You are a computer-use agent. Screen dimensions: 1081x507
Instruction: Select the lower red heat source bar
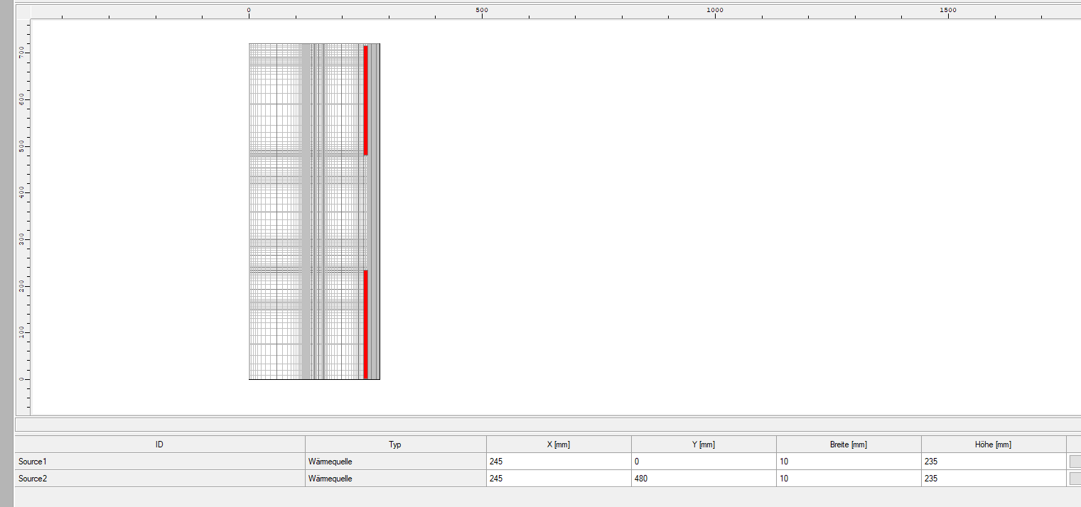pyautogui.click(x=365, y=325)
